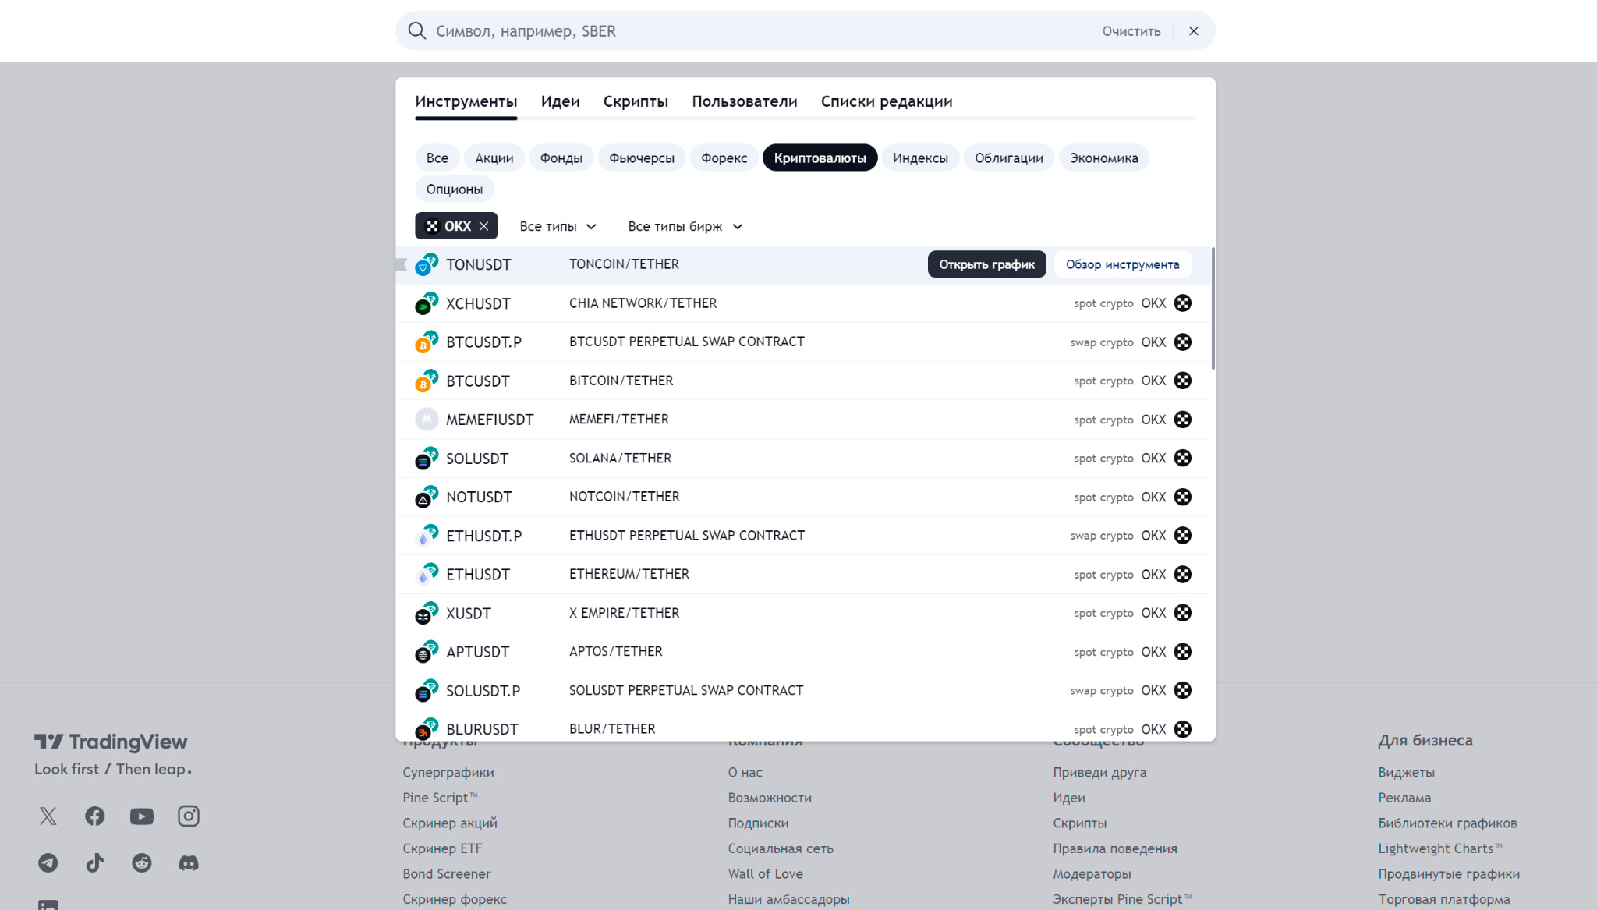Screen dimensions: 1597x910
Task: Open TradingView Reddit community
Action: coord(142,863)
